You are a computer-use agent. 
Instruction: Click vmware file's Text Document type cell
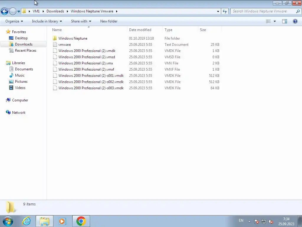pyautogui.click(x=176, y=44)
